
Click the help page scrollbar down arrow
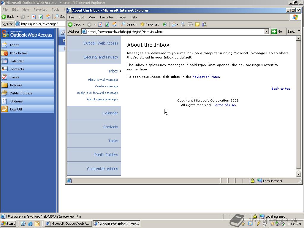299,175
